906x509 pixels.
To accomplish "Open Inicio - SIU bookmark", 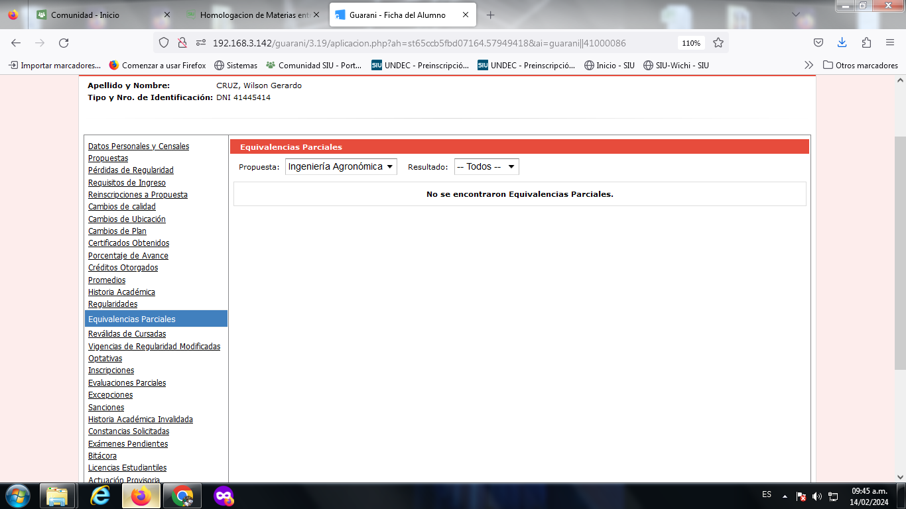I will (610, 65).
